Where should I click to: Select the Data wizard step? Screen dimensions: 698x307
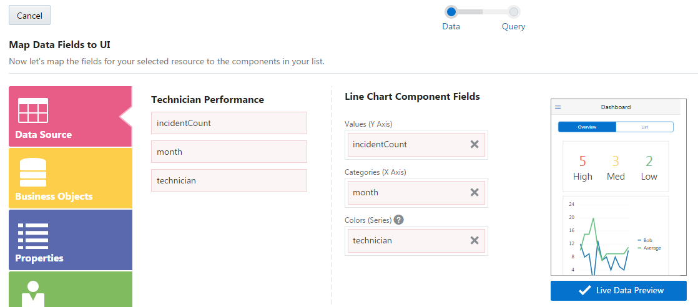[x=451, y=11]
